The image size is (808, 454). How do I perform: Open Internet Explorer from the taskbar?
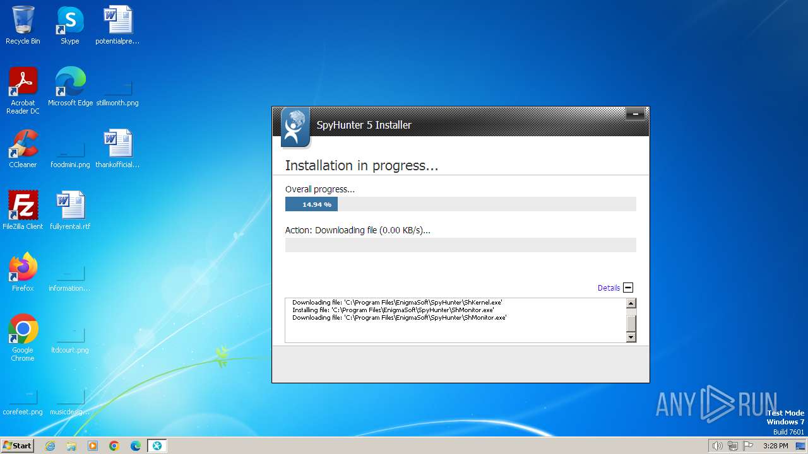pos(50,446)
